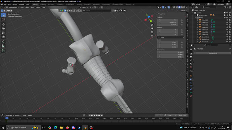Viewport: 232px width, 130px height.
Task: Click the timeline current frame marker
Action: (7, 118)
